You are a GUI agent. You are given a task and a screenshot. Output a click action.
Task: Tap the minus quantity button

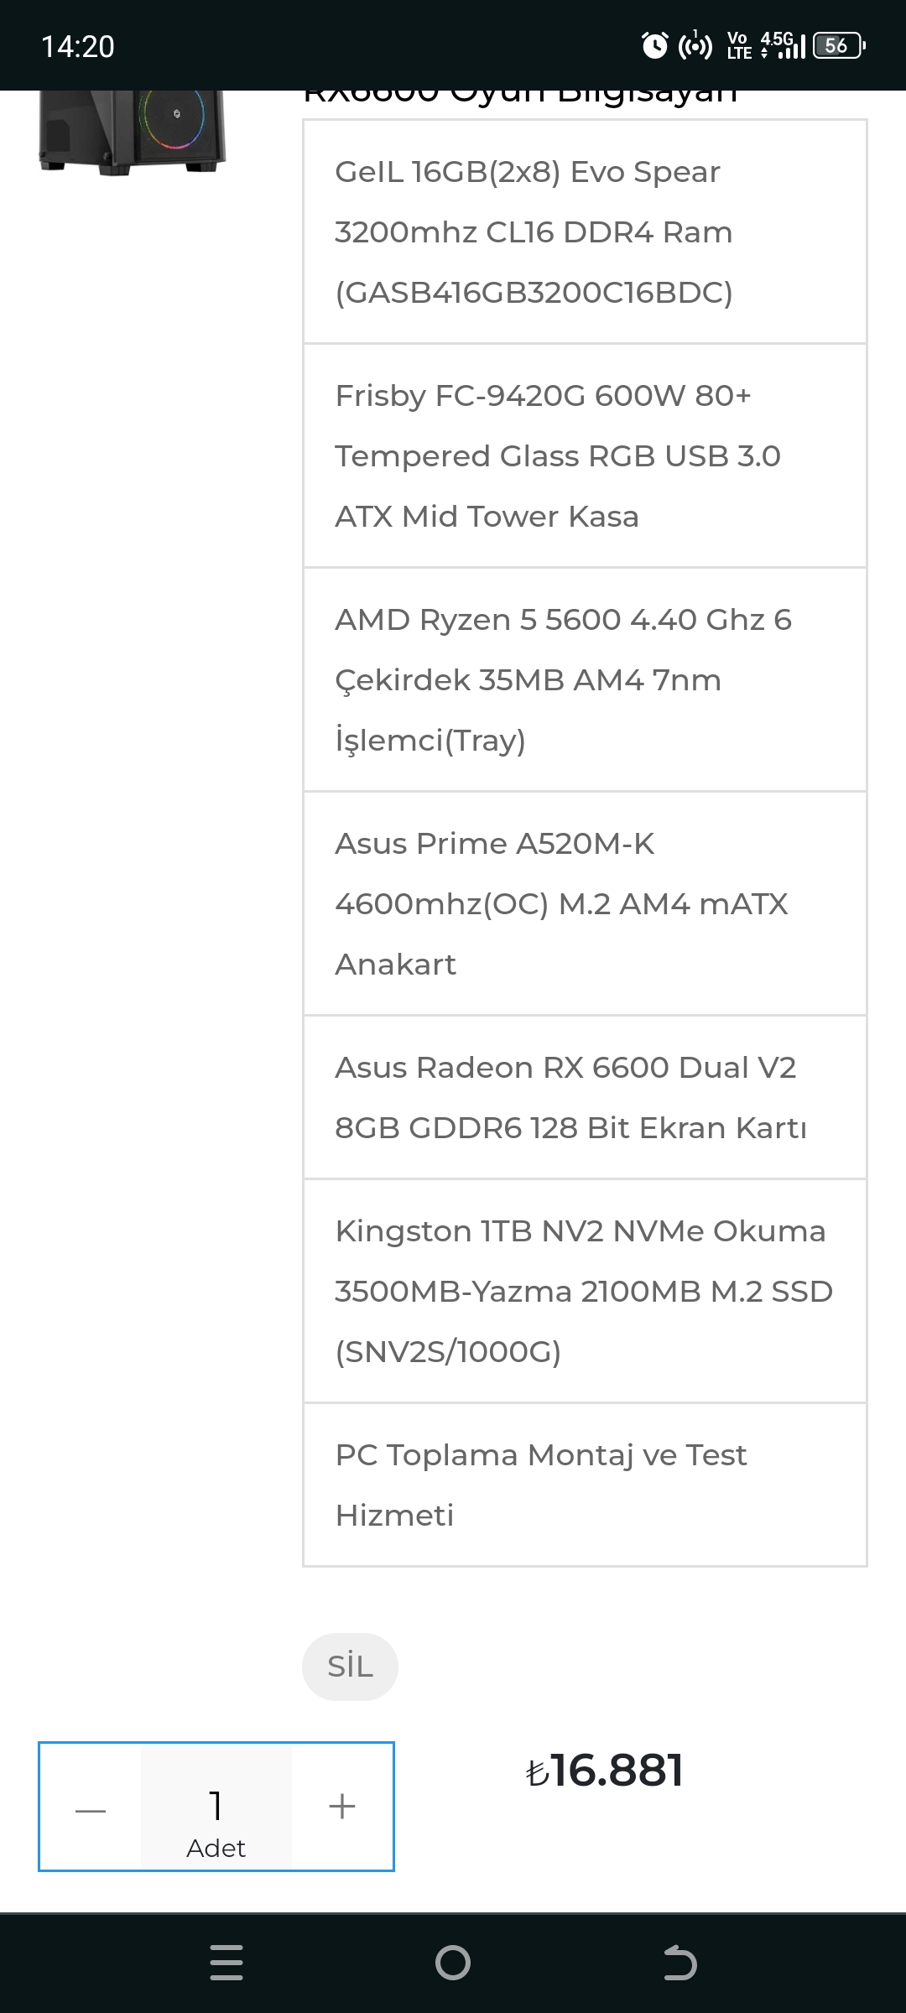(91, 1808)
